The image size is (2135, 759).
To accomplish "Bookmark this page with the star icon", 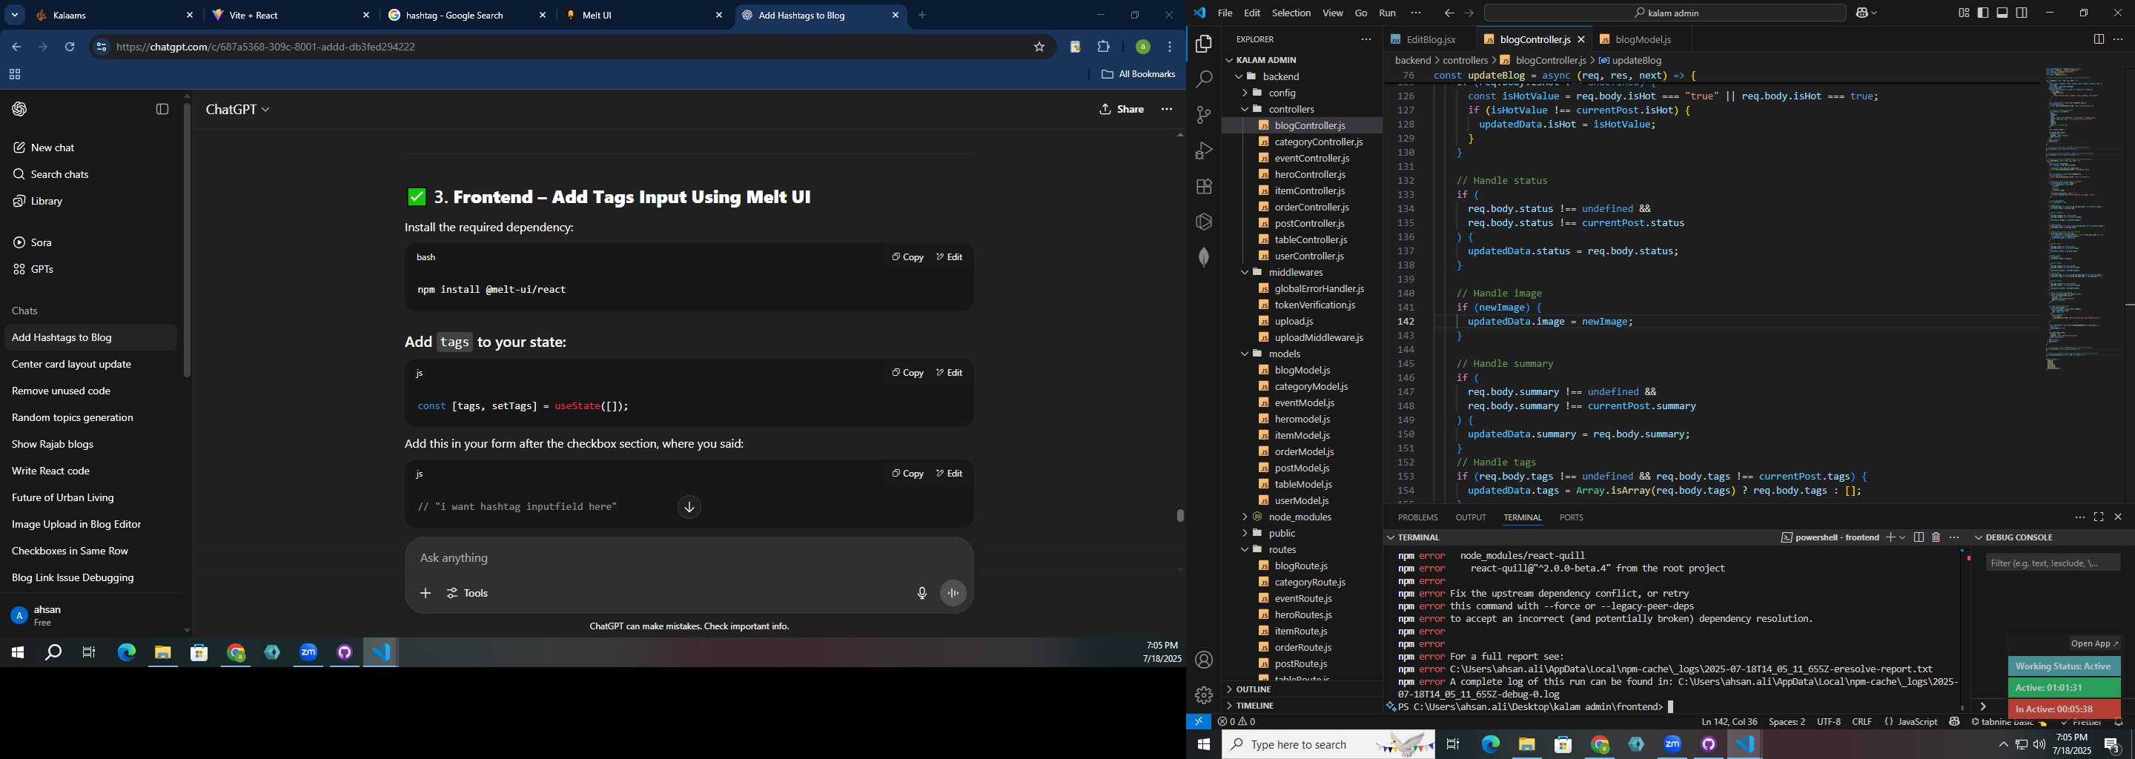I will point(1039,47).
